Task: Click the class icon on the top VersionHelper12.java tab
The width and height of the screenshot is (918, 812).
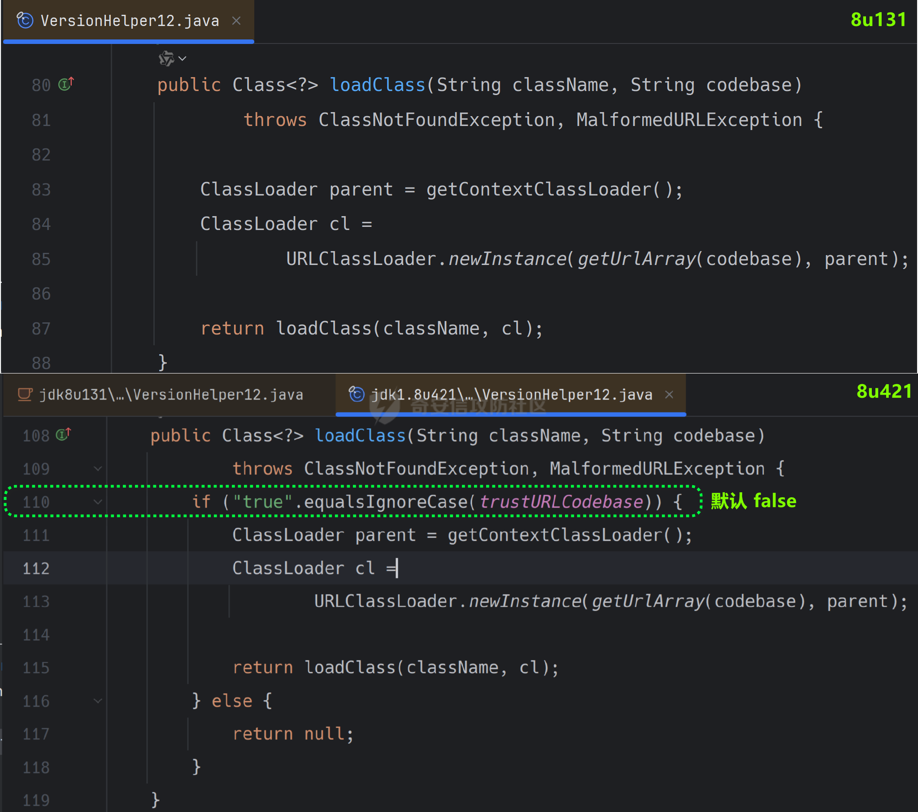Action: point(25,20)
